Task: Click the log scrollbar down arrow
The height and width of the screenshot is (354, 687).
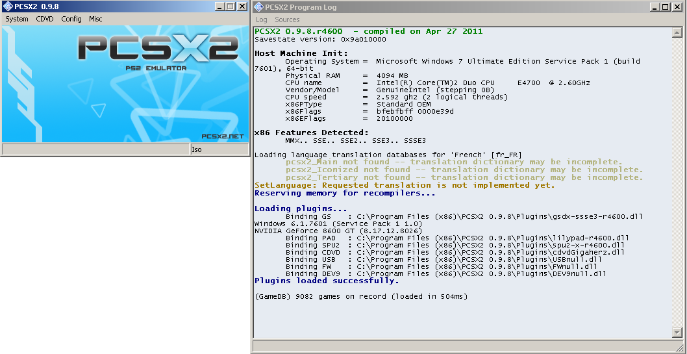Action: click(x=675, y=333)
